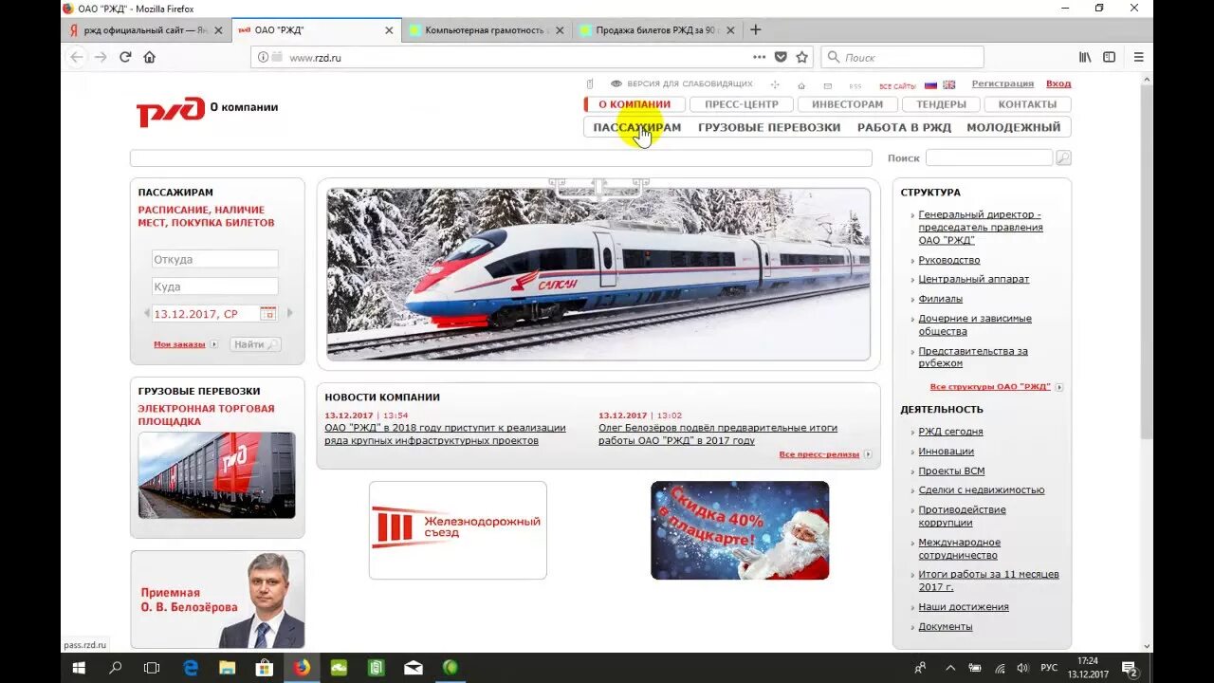
Task: Save page to Pocket
Action: [x=781, y=57]
